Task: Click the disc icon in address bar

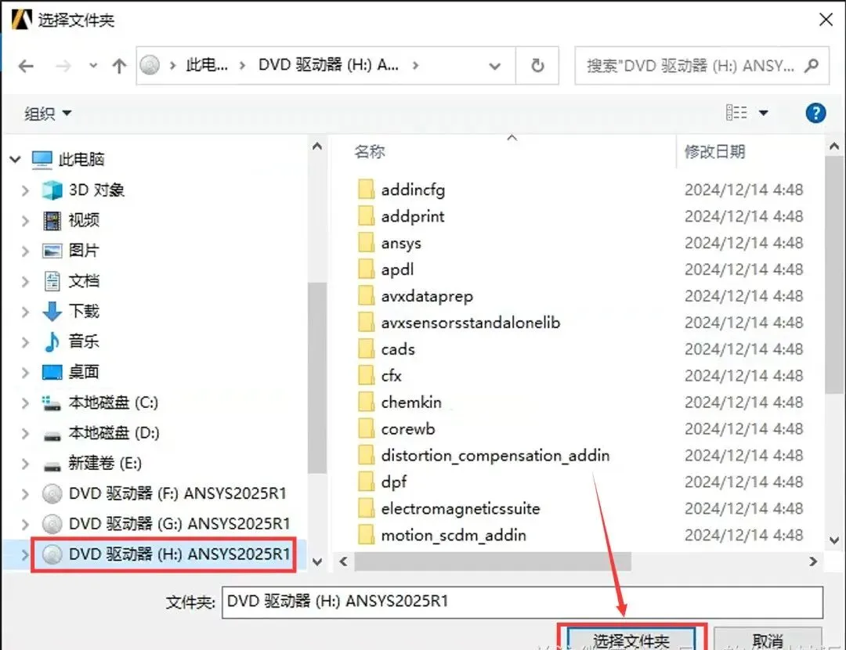Action: pyautogui.click(x=150, y=65)
